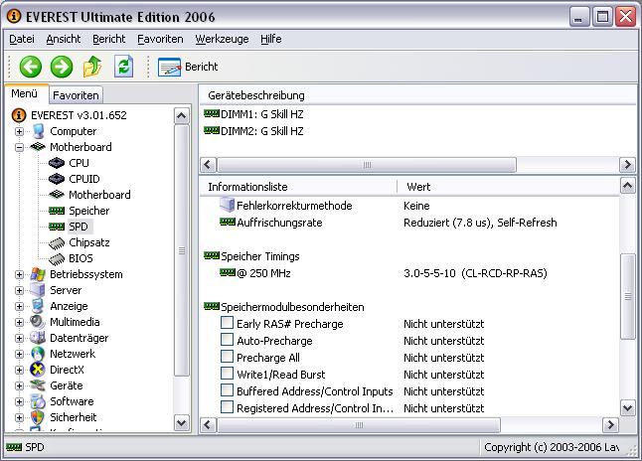Viewport: 642px width, 461px height.
Task: Expand the DirectX node
Action: coord(19,370)
